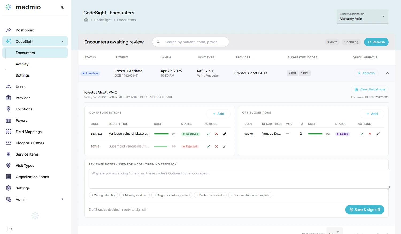Screen dimensions: 401x234
Task: Click the Organization Forms list icon
Action: [x=9, y=177]
